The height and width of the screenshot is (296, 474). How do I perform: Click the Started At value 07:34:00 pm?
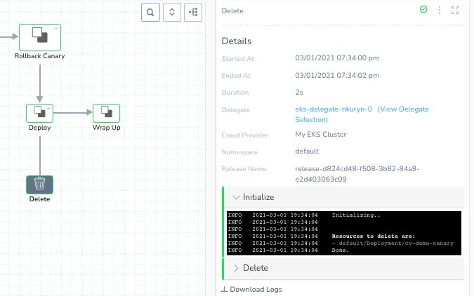click(x=337, y=58)
